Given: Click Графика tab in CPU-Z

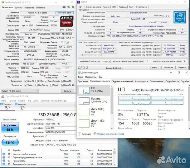Looking at the screenshot, I should tap(123, 7).
